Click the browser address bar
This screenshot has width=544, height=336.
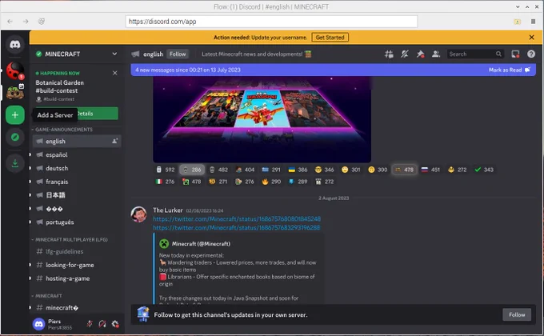click(x=271, y=22)
